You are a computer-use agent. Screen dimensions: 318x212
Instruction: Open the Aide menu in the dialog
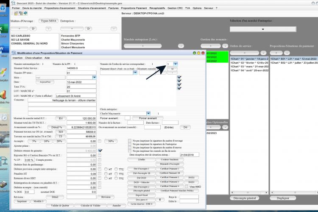pyautogui.click(x=47, y=58)
